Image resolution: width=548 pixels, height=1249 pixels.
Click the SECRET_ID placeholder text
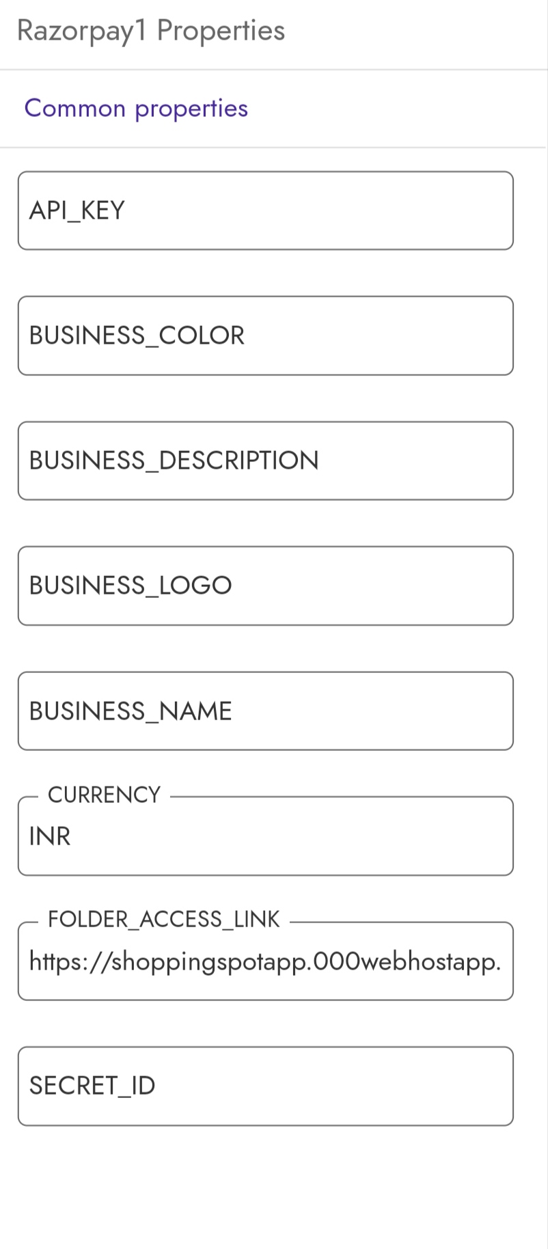[92, 1086]
